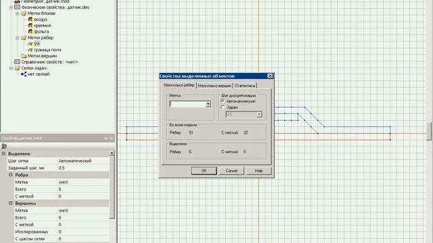Click Cancel in the properties dialog
Image resolution: width=433 pixels, height=243 pixels.
231,171
